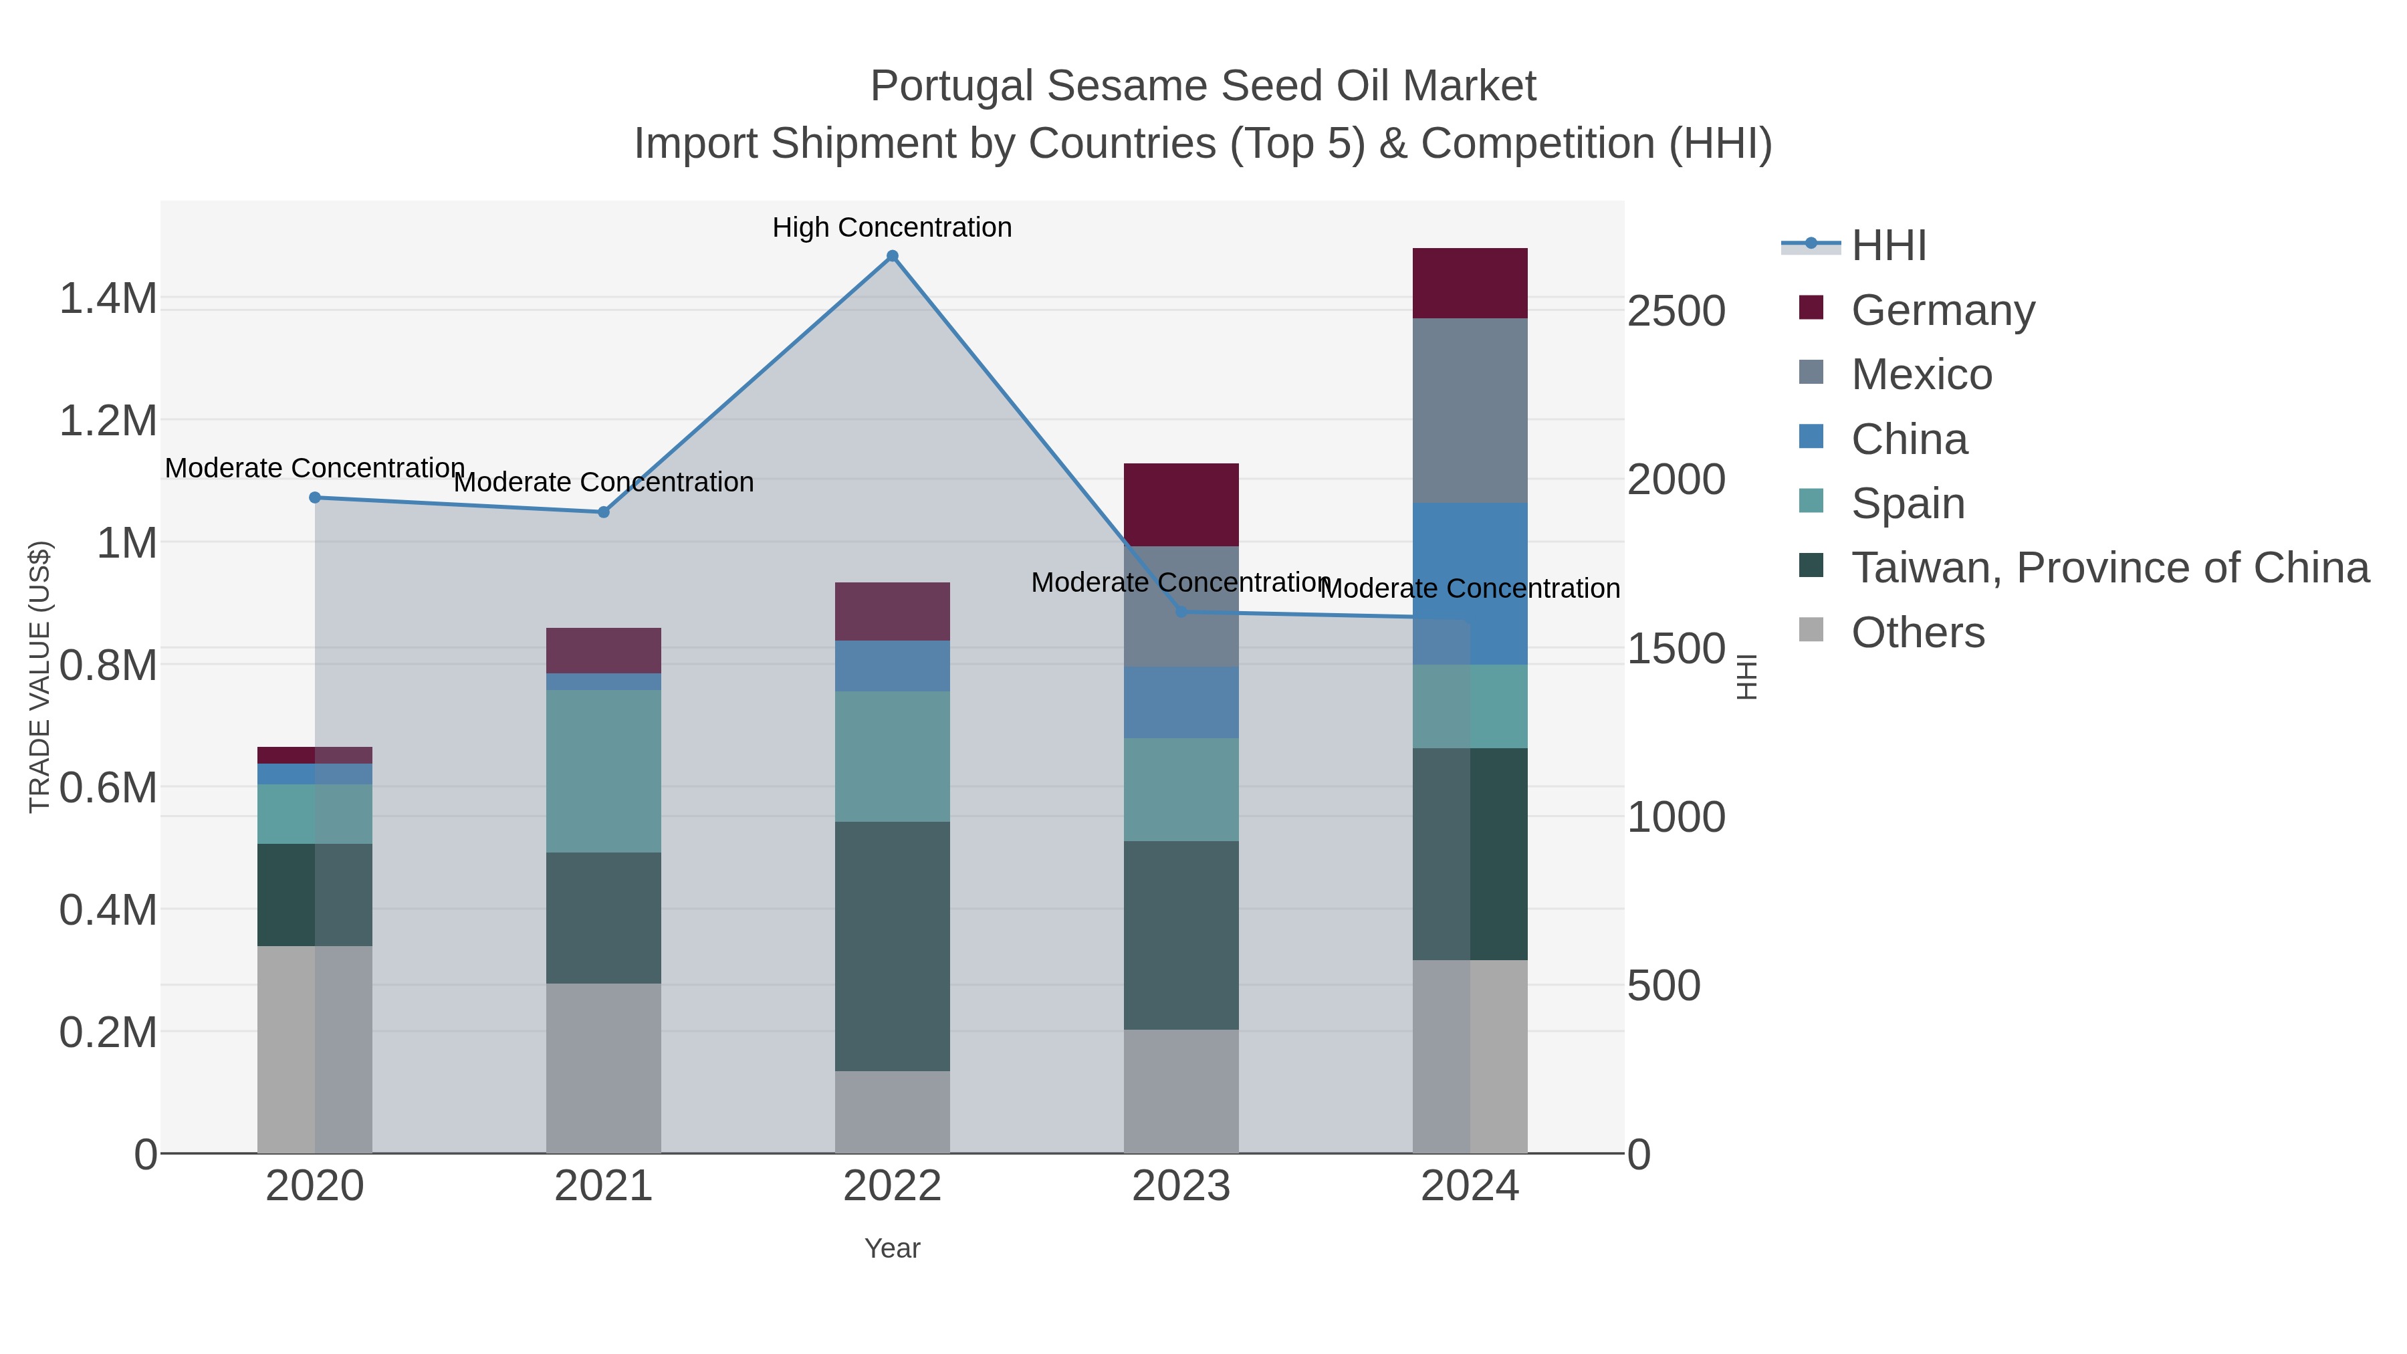Toggle the China legend entry
This screenshot has width=2407, height=1354.
pos(1883,439)
